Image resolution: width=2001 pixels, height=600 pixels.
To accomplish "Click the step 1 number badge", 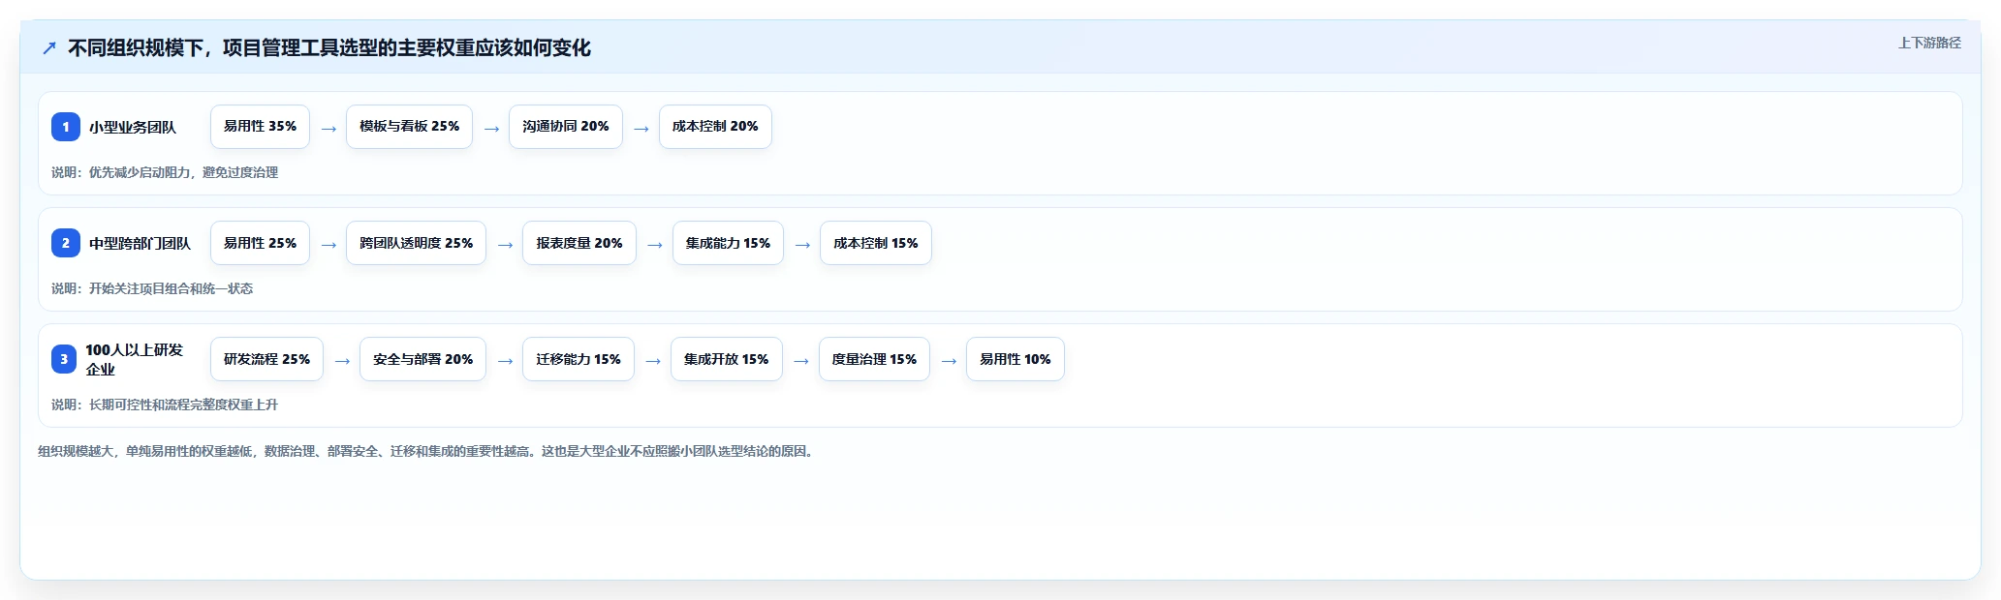I will tap(66, 127).
